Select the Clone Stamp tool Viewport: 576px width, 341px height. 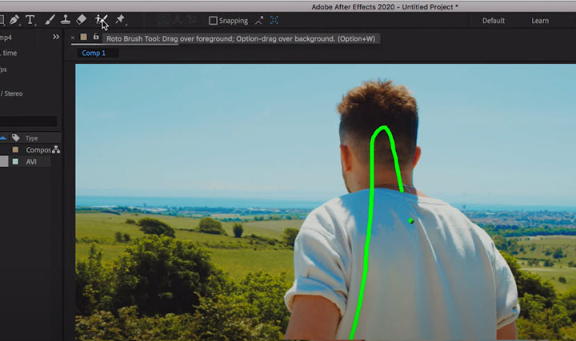click(x=66, y=20)
